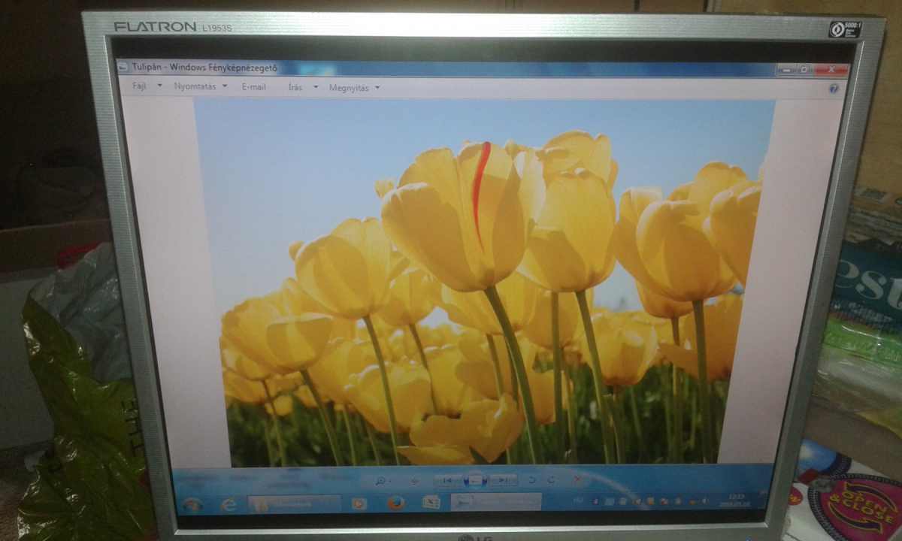Open the pinned app after Firefox
The height and width of the screenshot is (541, 902).
pyautogui.click(x=431, y=502)
